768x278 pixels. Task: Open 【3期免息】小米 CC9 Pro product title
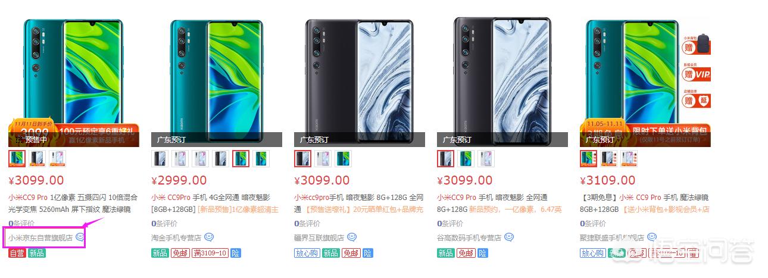pos(645,203)
